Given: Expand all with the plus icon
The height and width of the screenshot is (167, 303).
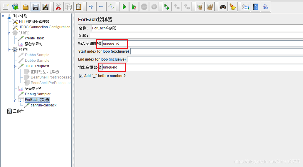Looking at the screenshot, I should tap(91, 7).
